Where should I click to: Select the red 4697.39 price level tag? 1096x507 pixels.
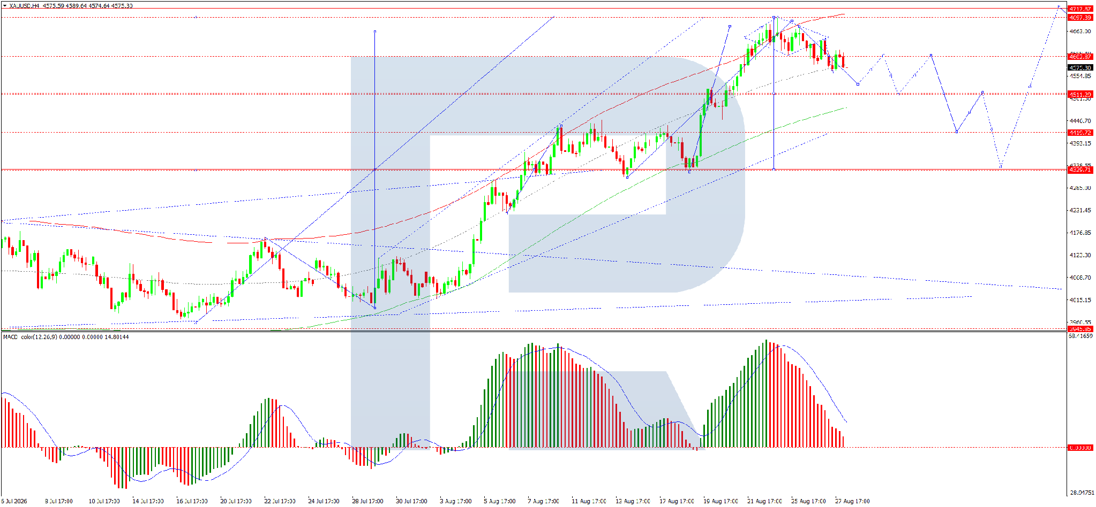[1080, 18]
